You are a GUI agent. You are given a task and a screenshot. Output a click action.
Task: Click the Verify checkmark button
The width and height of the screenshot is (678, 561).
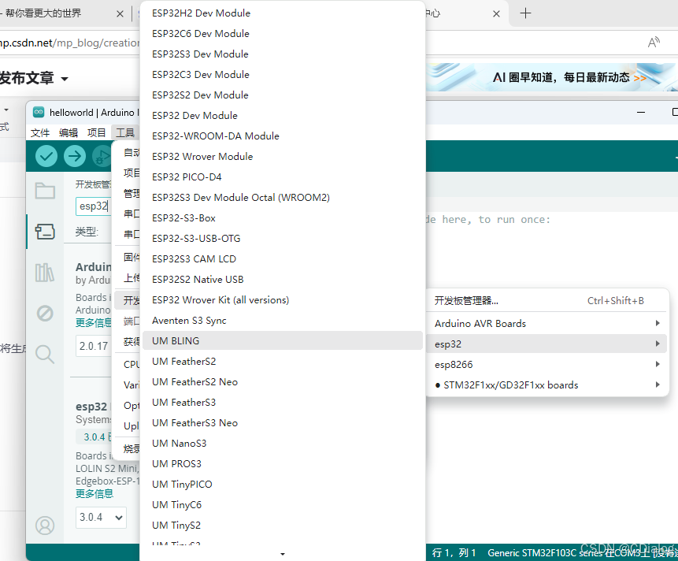point(46,156)
